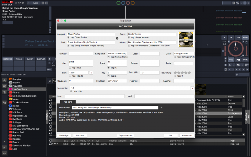The image size is (251, 157).
Task: Click small play arrow below right deck
Action: point(237,75)
